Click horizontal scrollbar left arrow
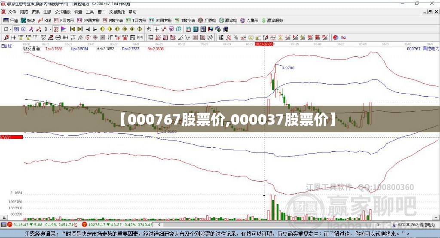 coord(159,225)
